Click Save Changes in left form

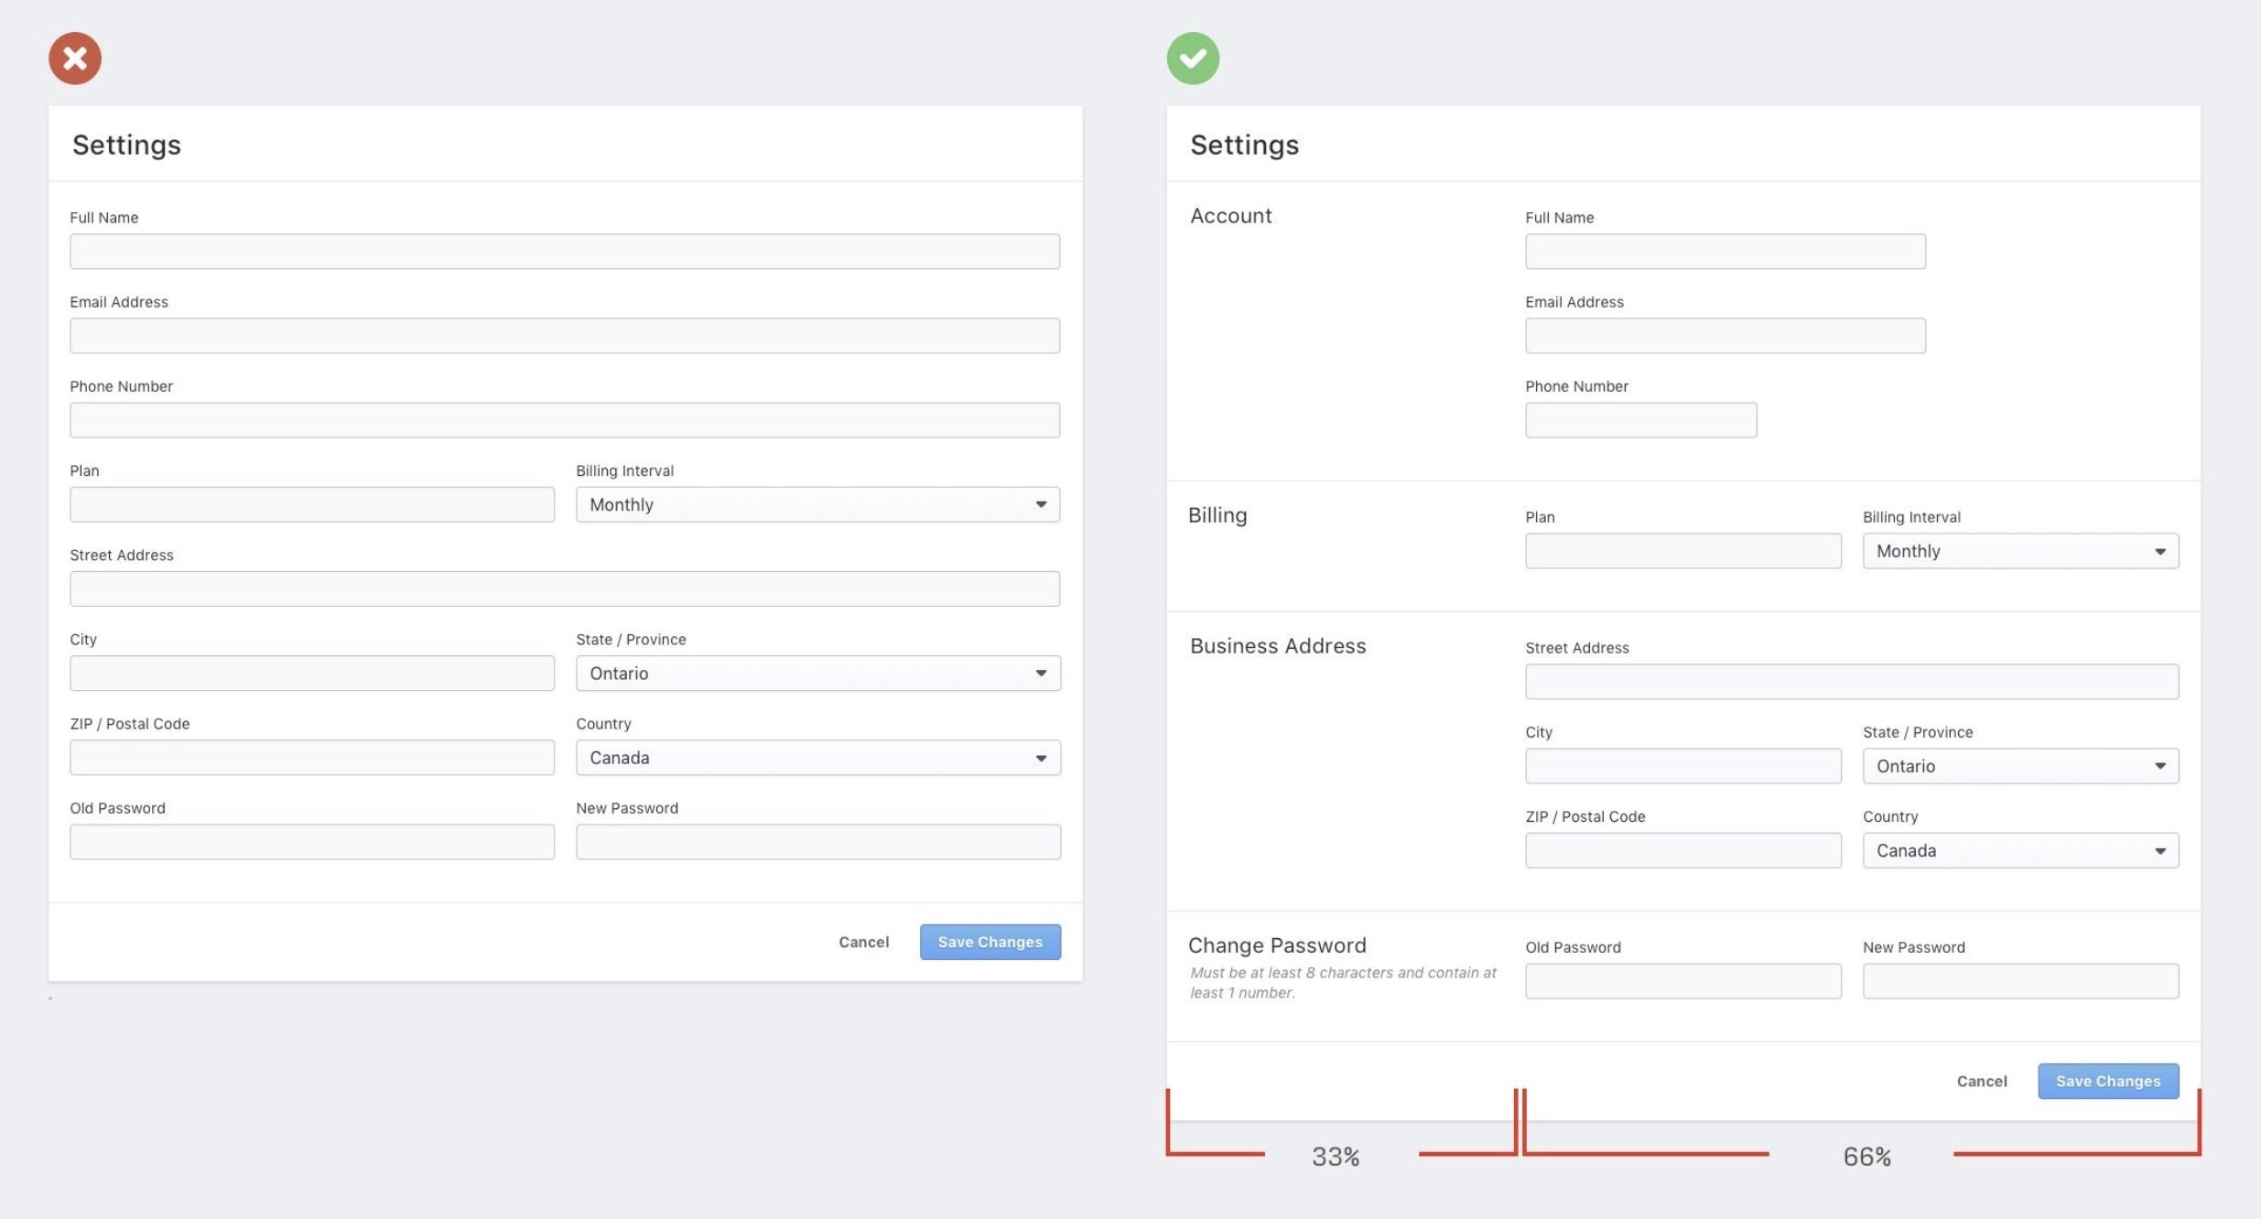point(990,942)
